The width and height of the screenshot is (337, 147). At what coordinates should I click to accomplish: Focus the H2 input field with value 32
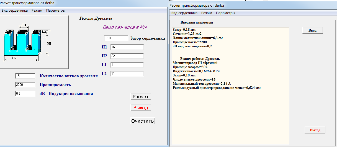pos(127,56)
